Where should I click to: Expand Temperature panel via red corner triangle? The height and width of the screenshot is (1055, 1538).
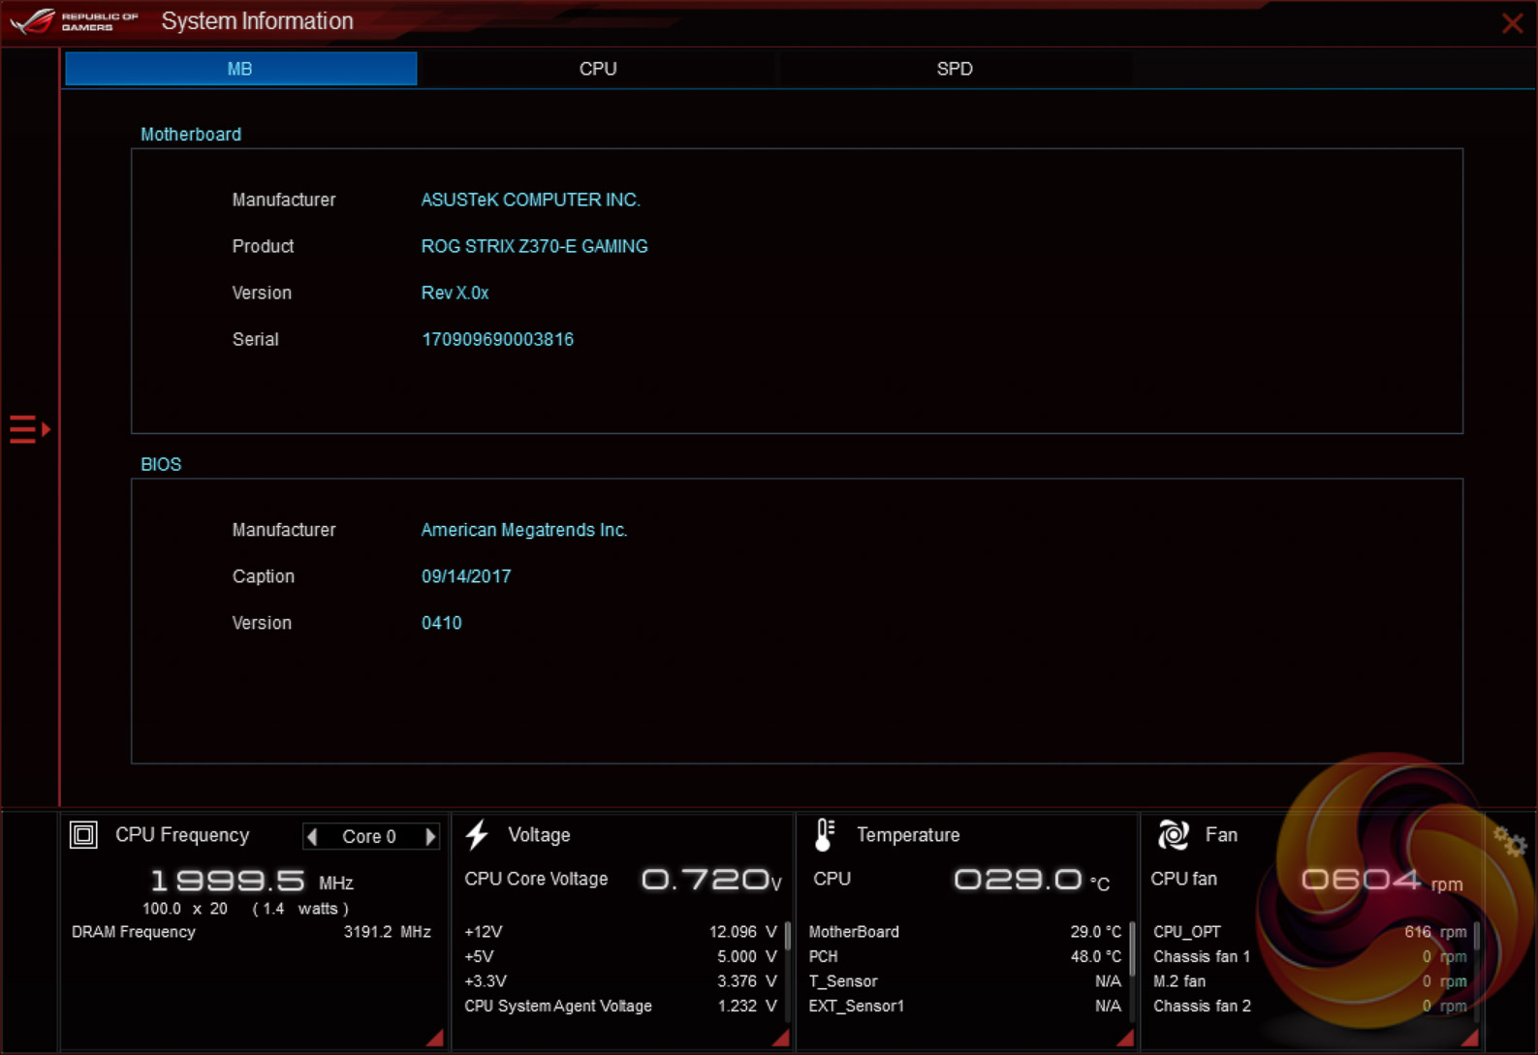click(1125, 1039)
